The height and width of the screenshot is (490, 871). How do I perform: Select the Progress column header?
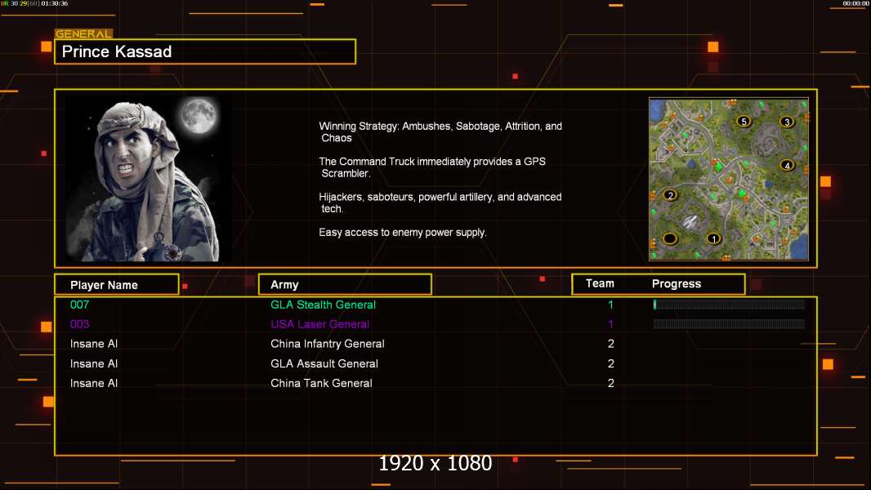coord(676,283)
